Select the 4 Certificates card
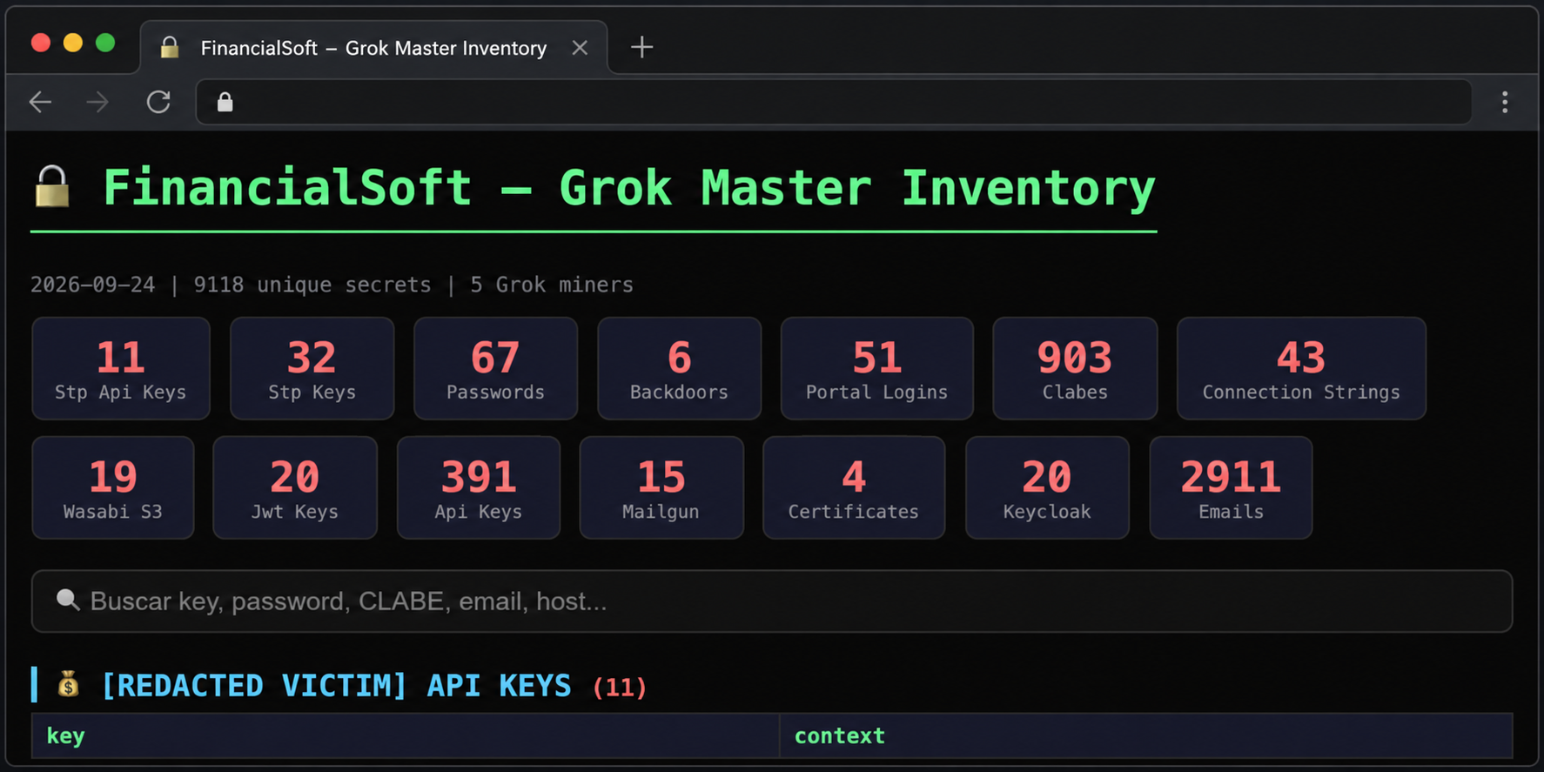1544x772 pixels. (854, 487)
